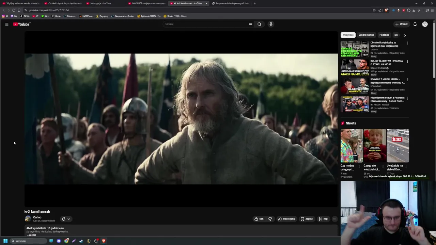This screenshot has height=245, width=436.
Task: Open the Carloo channel avatar
Action: [x=28, y=219]
